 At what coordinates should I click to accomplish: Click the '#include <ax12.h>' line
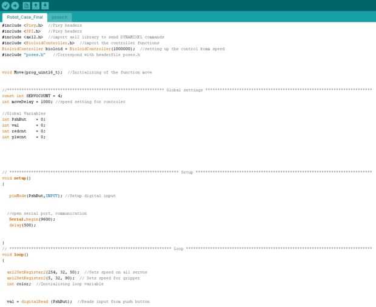(x=83, y=37)
